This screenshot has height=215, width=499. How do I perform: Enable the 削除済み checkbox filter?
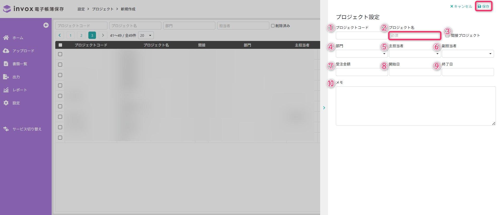(273, 26)
